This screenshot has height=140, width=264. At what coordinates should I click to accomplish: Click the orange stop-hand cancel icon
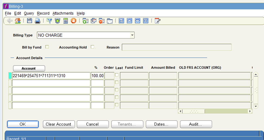pos(74,21)
